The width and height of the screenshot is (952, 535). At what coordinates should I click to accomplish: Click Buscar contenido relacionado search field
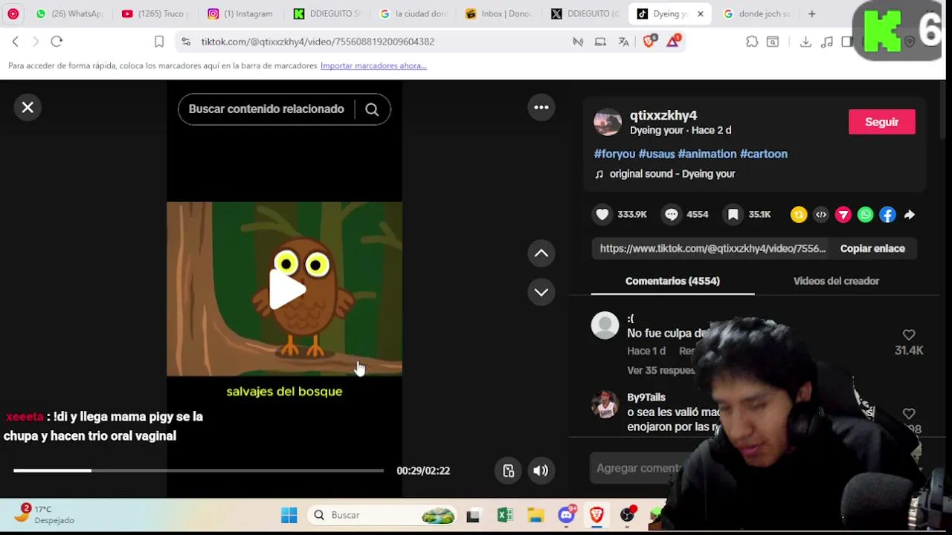pos(266,109)
